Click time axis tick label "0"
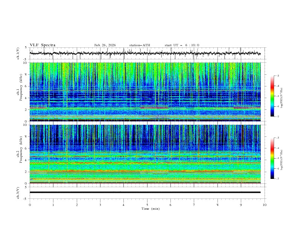 pyautogui.click(x=30, y=205)
